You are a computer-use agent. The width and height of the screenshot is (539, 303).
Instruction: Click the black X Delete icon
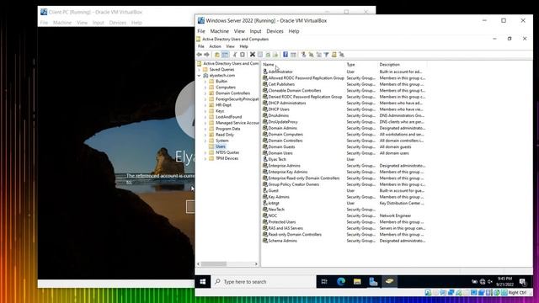click(253, 55)
